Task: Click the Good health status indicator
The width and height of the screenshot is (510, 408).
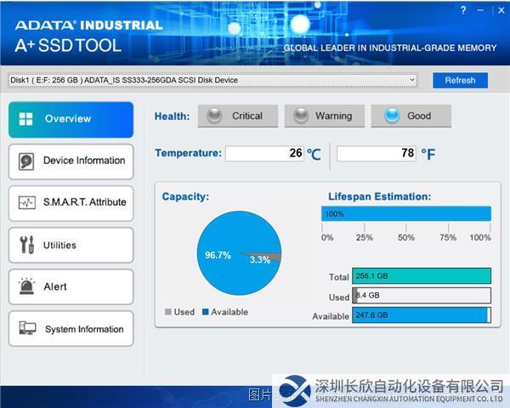Action: (x=392, y=116)
